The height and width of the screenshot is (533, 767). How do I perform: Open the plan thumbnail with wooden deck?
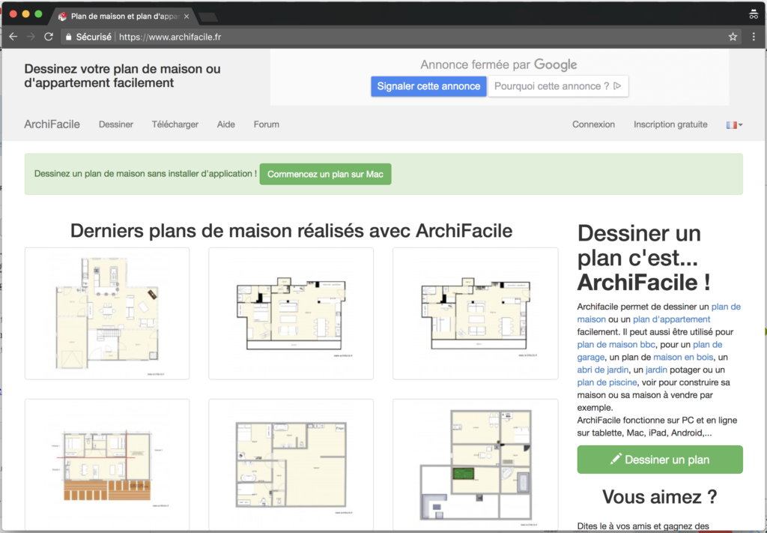point(107,465)
